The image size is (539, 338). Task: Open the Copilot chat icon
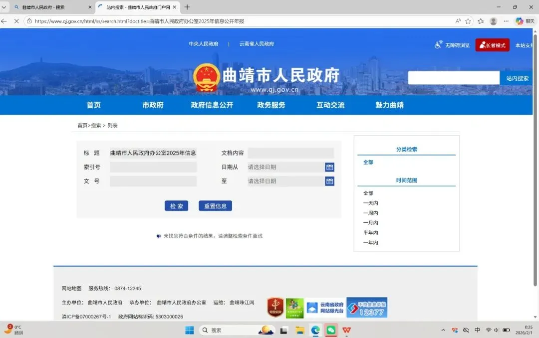coord(519,21)
